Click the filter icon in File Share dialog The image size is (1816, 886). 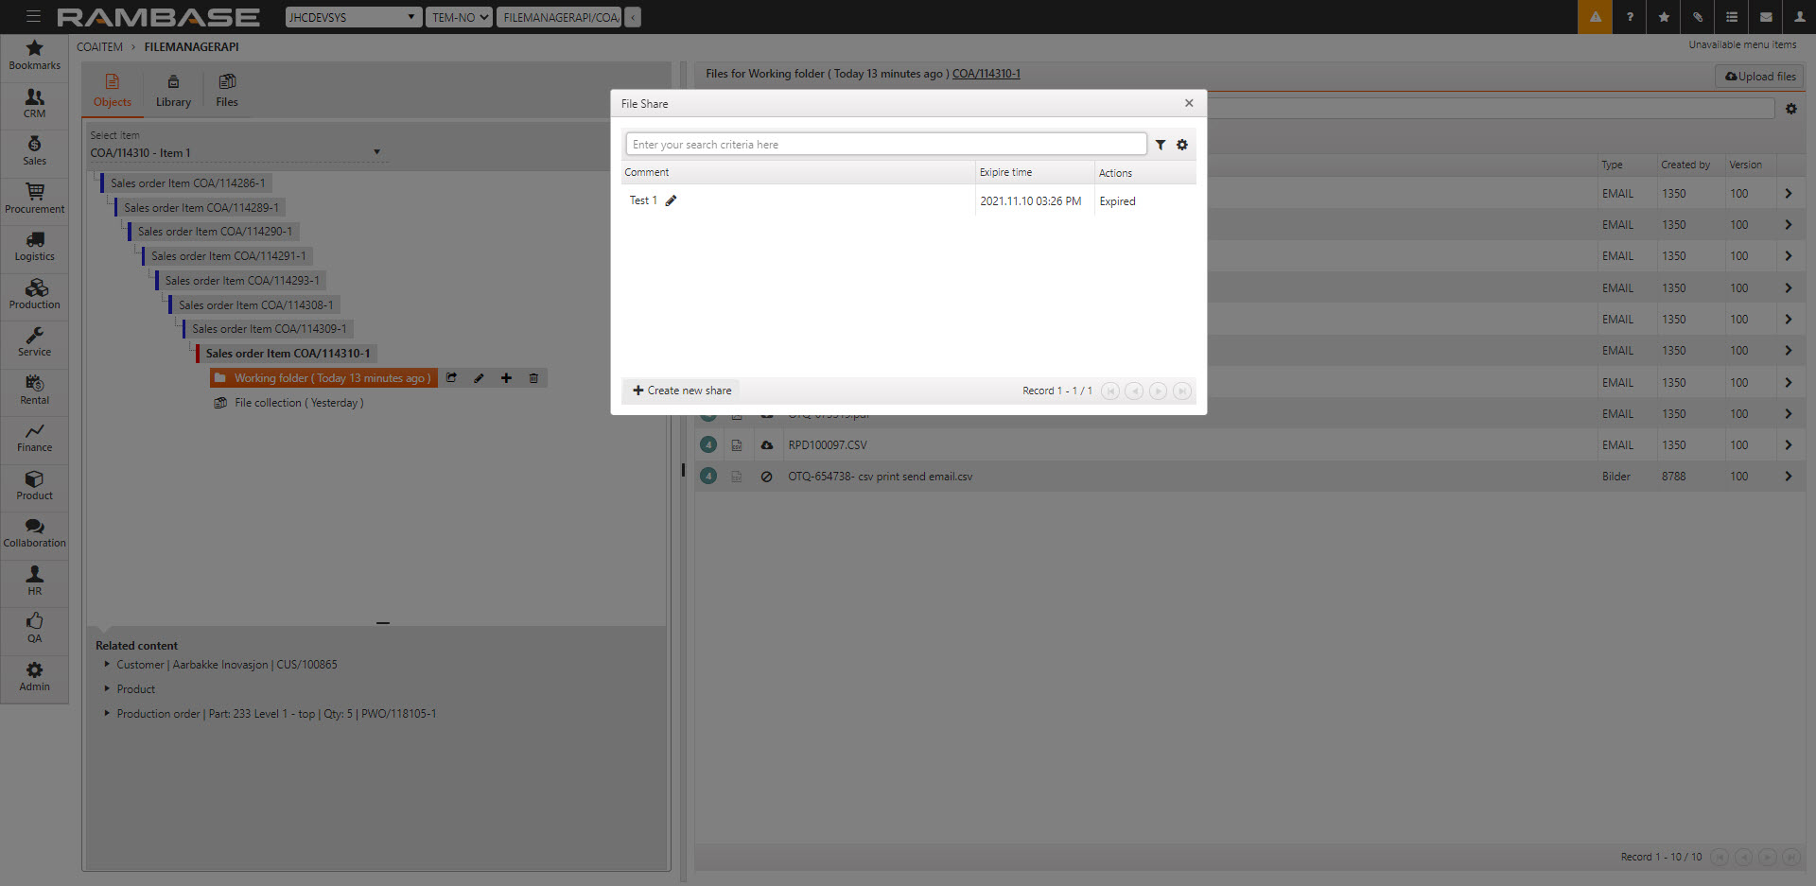[1161, 145]
